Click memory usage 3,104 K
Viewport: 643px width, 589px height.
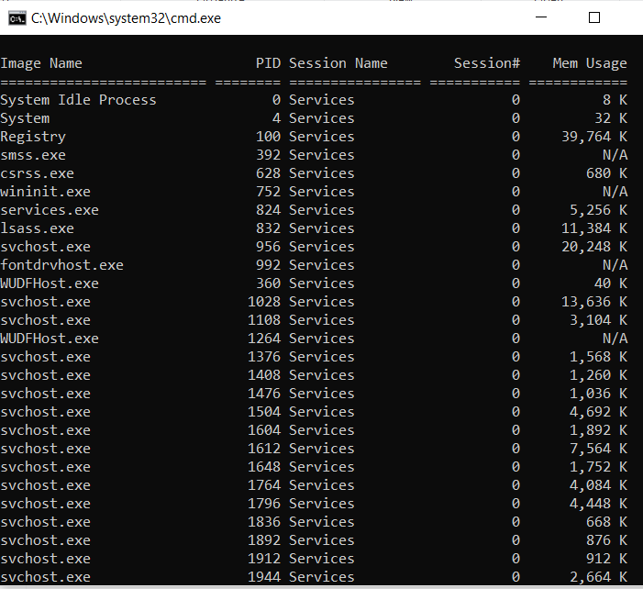pos(598,320)
